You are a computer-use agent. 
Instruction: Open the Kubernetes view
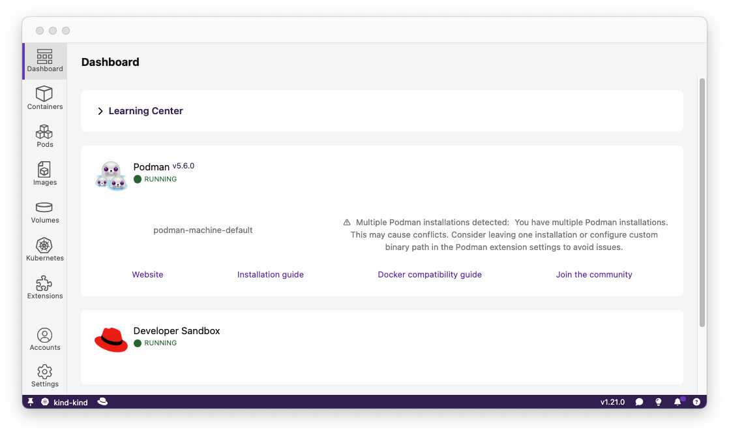(x=44, y=249)
